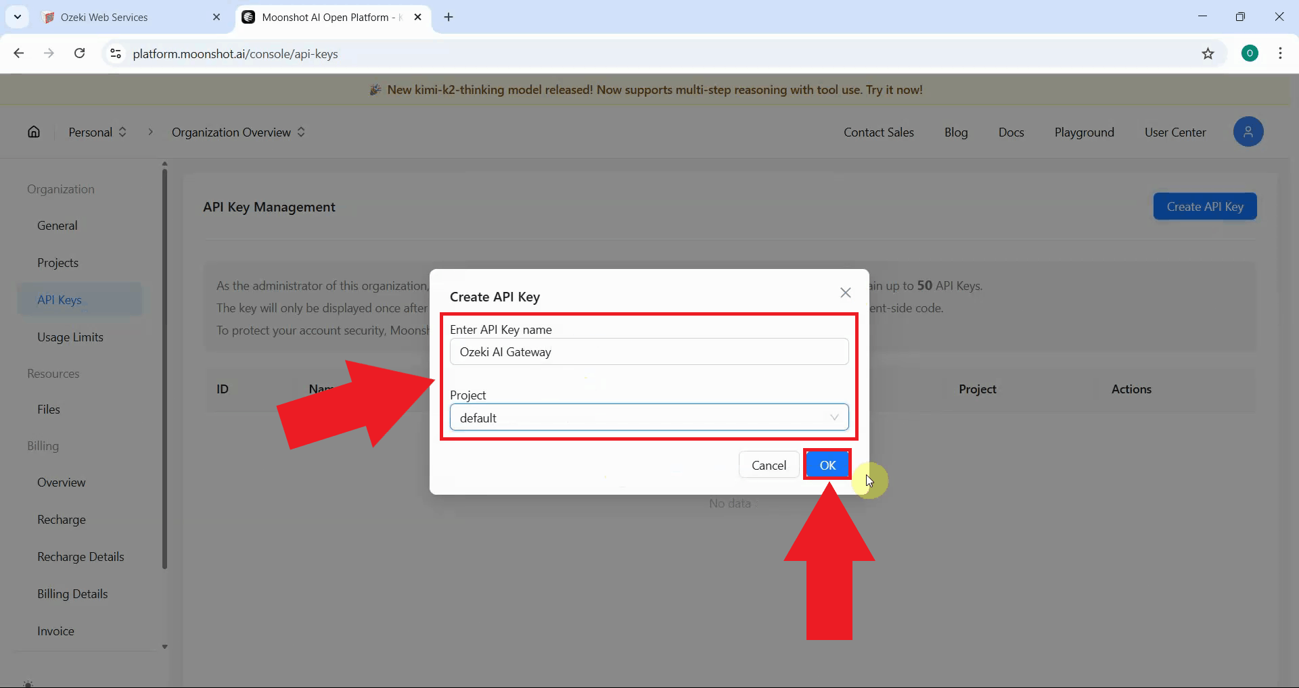Click the Moonshot favicon on its tab
Screen dimensions: 1299x688
pos(249,17)
